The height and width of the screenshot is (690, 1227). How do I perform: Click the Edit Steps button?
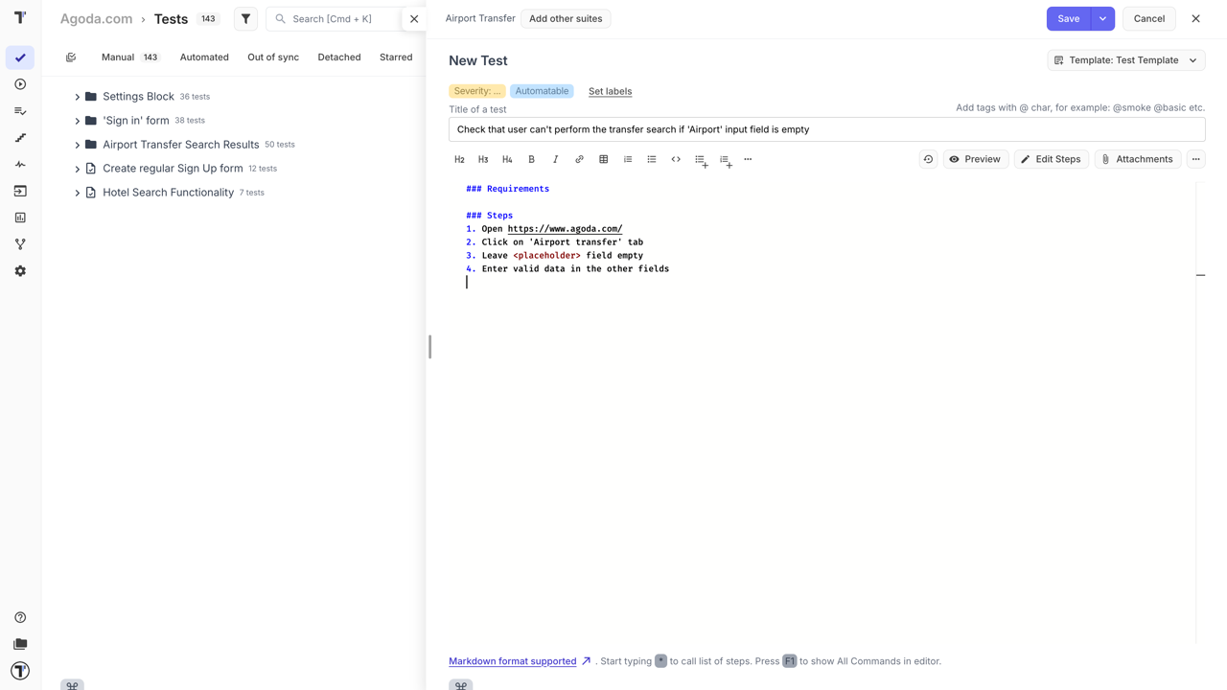tap(1051, 159)
